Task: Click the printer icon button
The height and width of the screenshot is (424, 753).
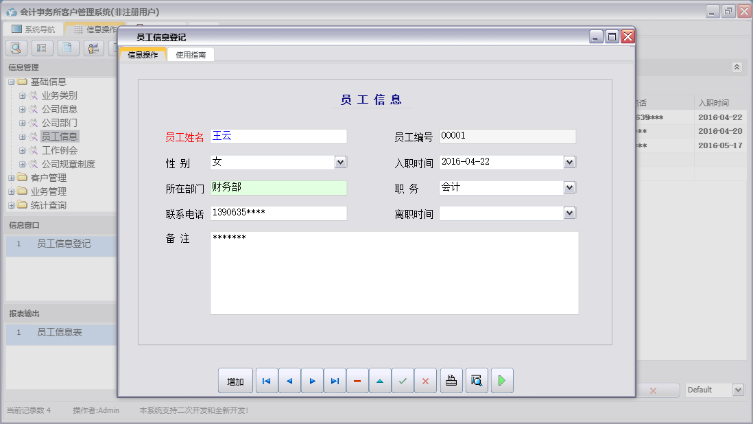Action: click(451, 381)
